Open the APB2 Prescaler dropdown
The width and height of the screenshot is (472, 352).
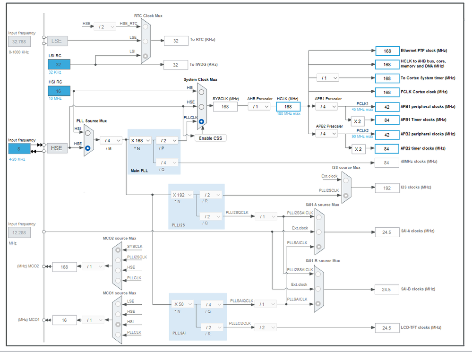point(326,134)
